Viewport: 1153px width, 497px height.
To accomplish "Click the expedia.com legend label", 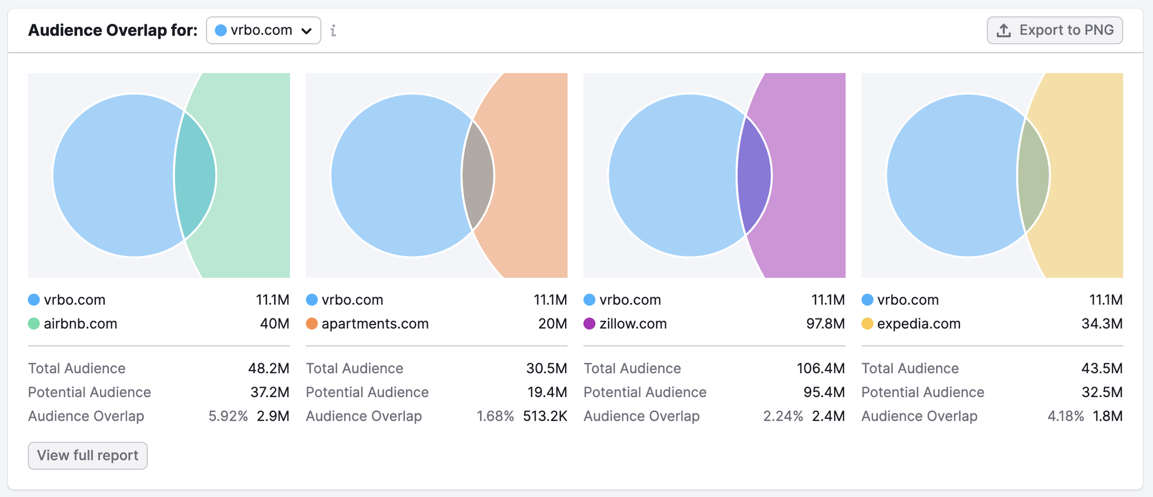I will tap(919, 324).
